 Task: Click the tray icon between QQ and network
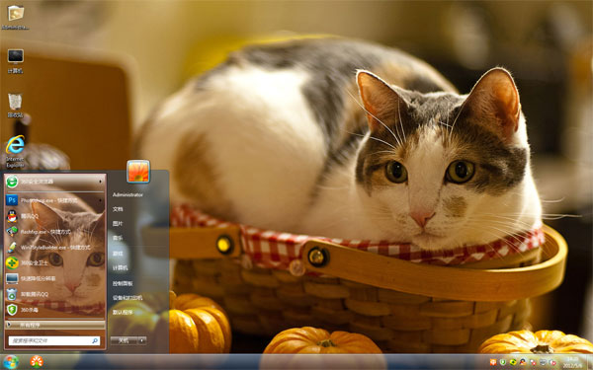click(x=533, y=362)
